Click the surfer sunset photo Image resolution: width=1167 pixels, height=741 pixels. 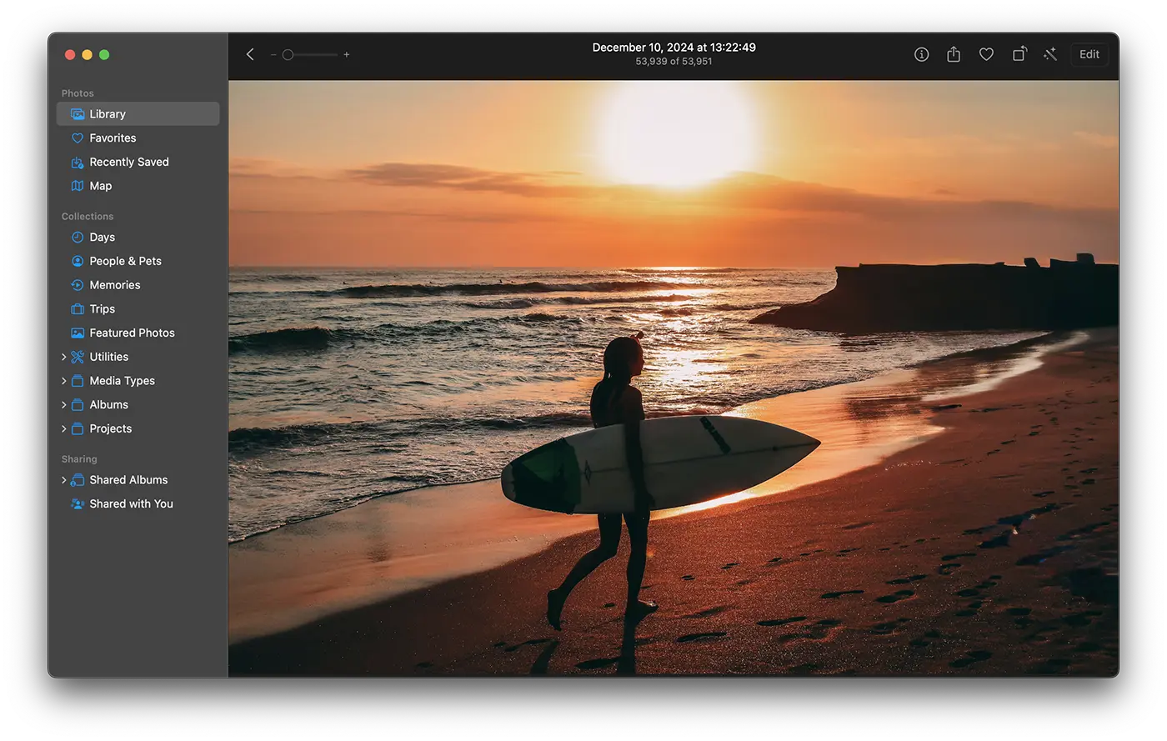674,378
